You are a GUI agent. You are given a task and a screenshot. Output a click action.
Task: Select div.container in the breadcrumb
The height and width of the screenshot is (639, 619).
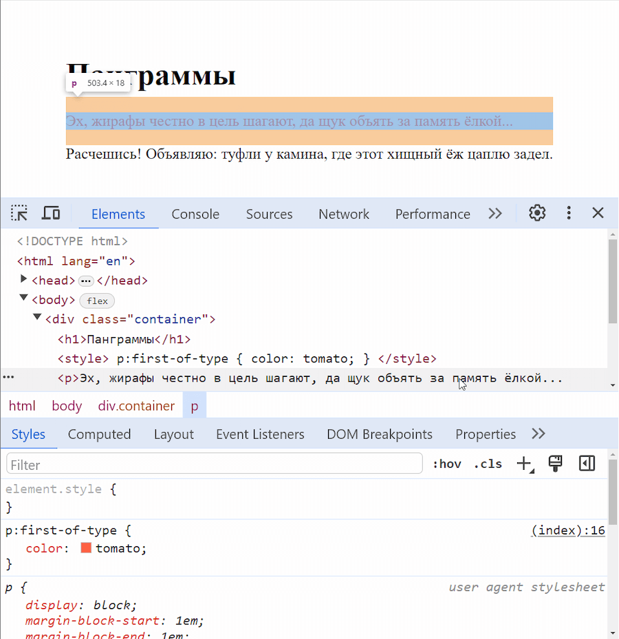click(136, 406)
